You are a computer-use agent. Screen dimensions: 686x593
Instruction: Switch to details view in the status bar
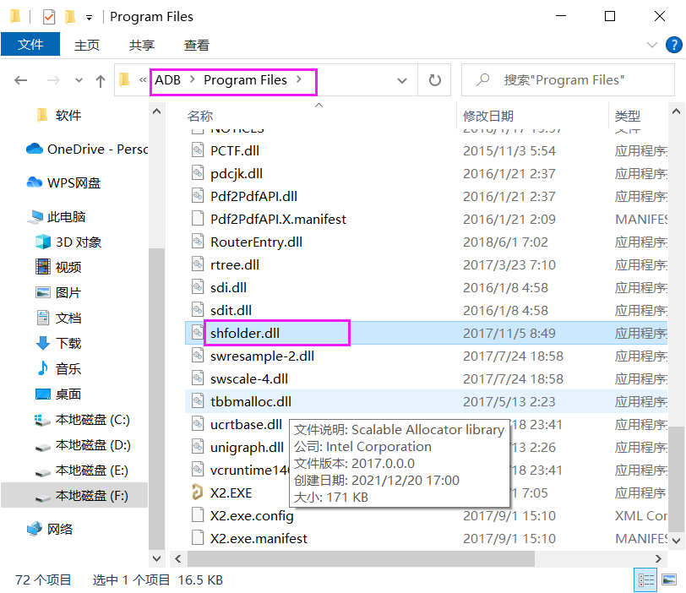tap(645, 579)
